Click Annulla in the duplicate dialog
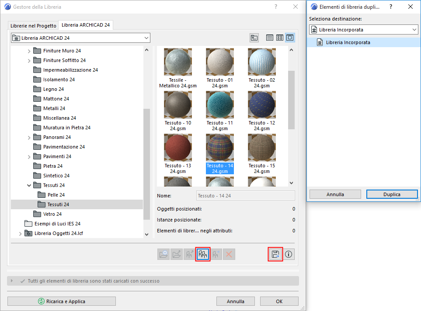This screenshot has height=311, width=421. point(335,194)
